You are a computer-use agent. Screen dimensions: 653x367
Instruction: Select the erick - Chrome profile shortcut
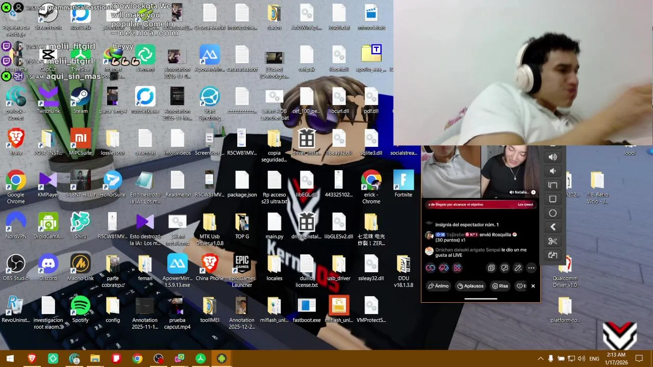[371, 187]
